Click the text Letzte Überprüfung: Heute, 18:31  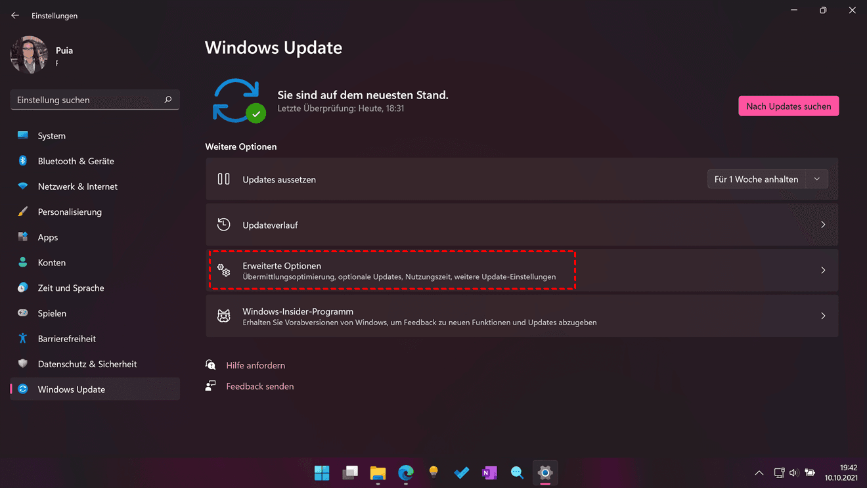point(341,108)
